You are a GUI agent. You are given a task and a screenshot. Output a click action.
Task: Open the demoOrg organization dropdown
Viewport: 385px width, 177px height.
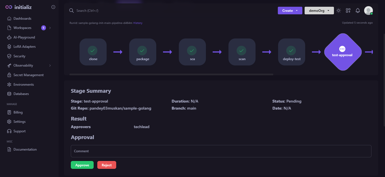[x=319, y=10]
